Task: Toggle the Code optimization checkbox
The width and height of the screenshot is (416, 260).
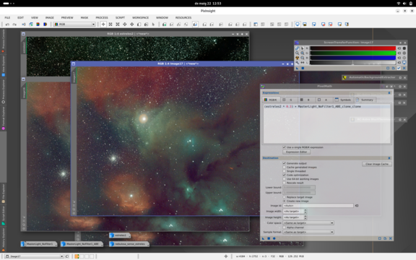Action: click(x=284, y=175)
